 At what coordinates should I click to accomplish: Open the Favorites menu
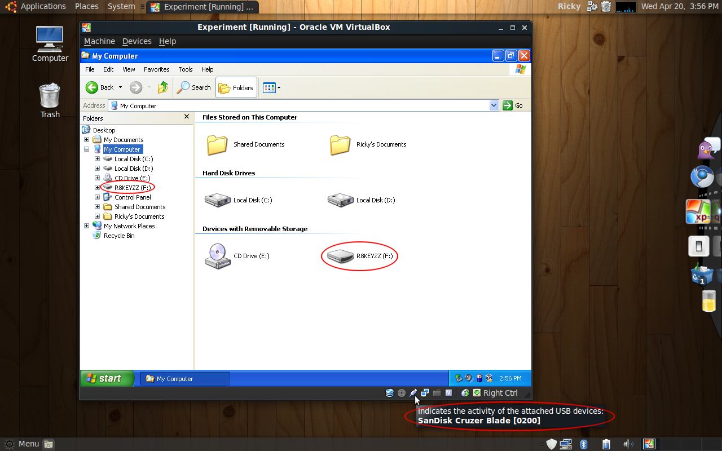[x=157, y=69]
